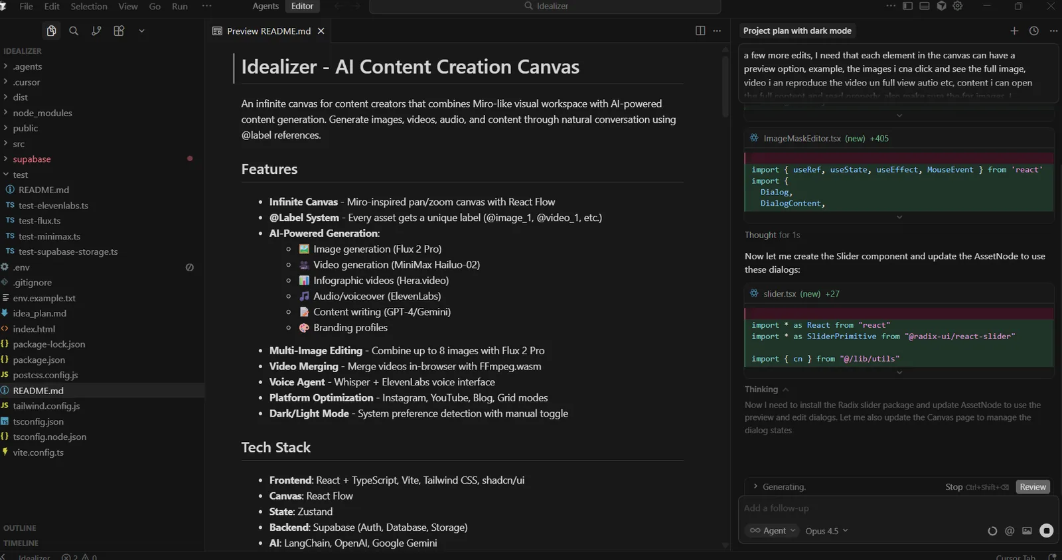Expand the dist folder

point(20,98)
